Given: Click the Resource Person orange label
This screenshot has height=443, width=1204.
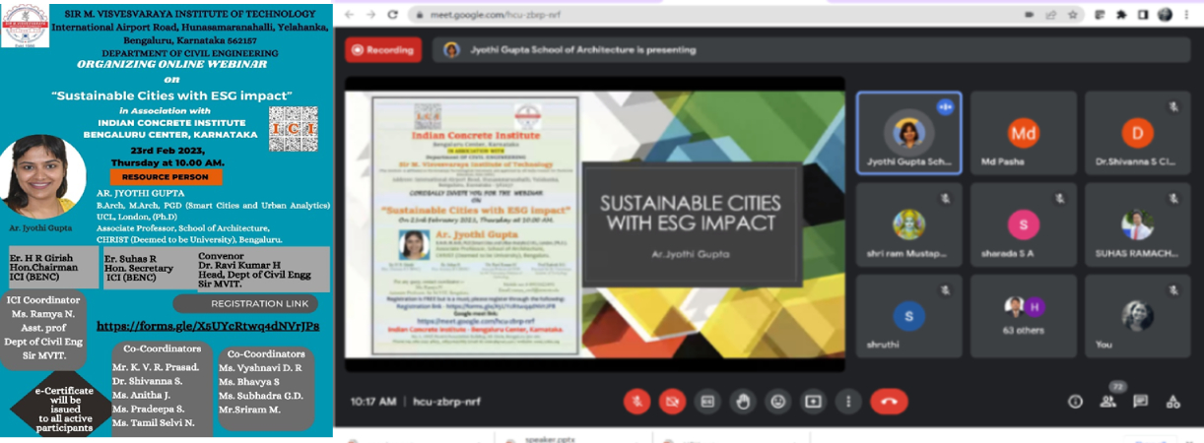Looking at the screenshot, I should (166, 177).
